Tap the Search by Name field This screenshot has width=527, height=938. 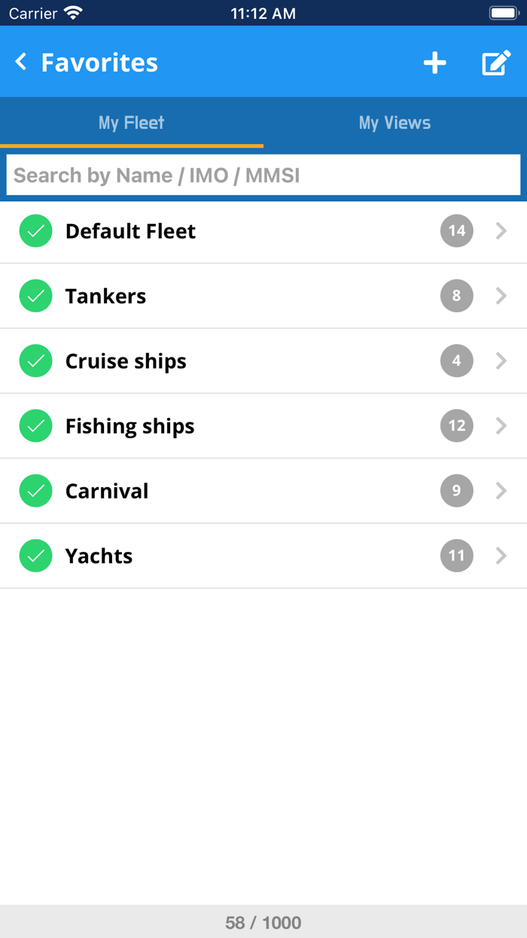click(263, 175)
